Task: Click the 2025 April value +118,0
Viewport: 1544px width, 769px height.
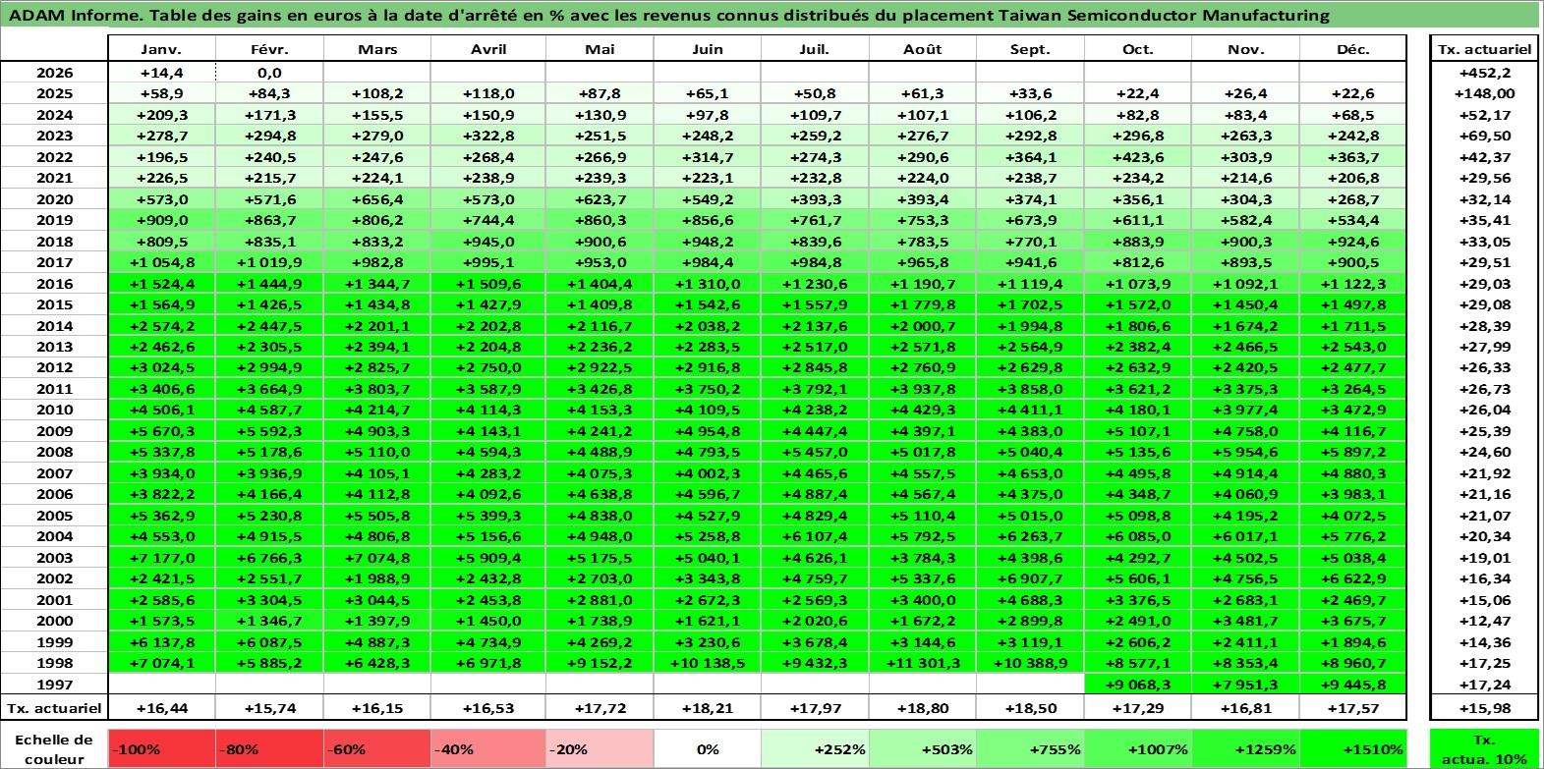Action: (x=488, y=93)
